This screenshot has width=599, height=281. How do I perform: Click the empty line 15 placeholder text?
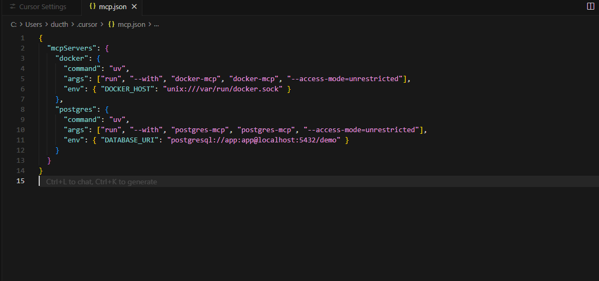pyautogui.click(x=102, y=182)
